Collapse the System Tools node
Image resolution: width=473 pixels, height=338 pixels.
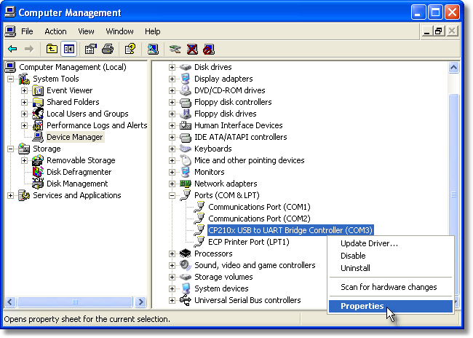(x=11, y=79)
